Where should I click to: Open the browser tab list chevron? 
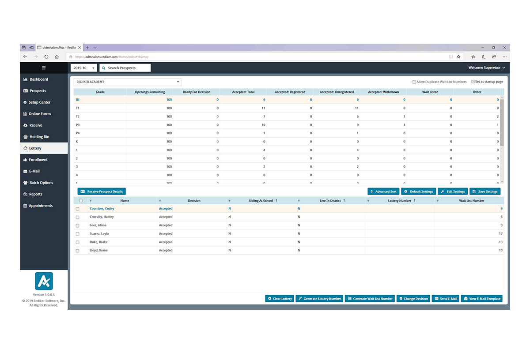tap(95, 47)
